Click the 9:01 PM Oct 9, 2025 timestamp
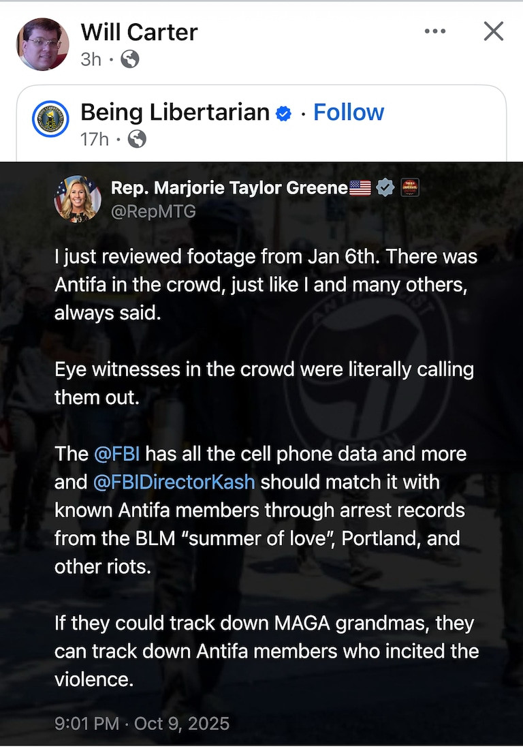The image size is (523, 751). [x=142, y=723]
